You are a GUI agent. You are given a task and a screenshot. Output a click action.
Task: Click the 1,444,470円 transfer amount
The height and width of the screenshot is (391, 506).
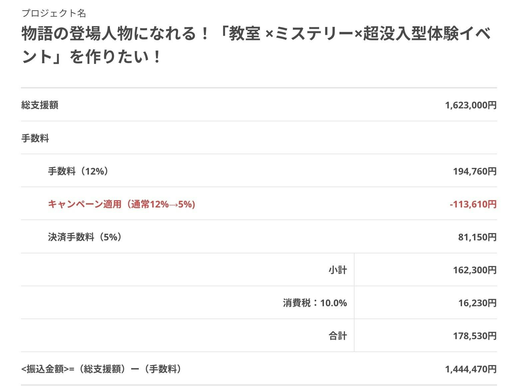(470, 369)
